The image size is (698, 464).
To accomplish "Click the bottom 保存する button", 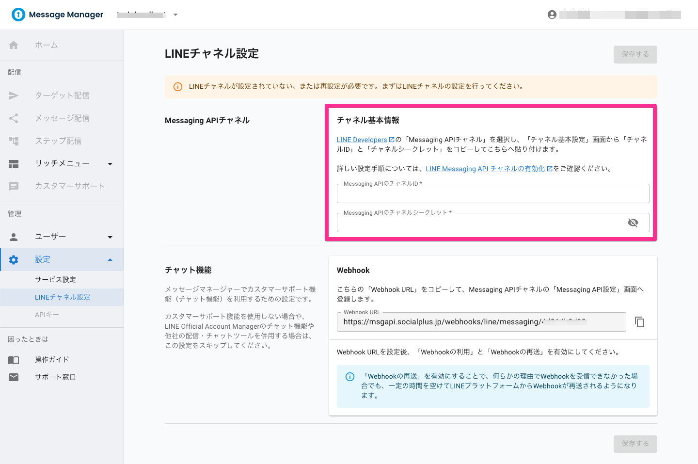I will (635, 444).
